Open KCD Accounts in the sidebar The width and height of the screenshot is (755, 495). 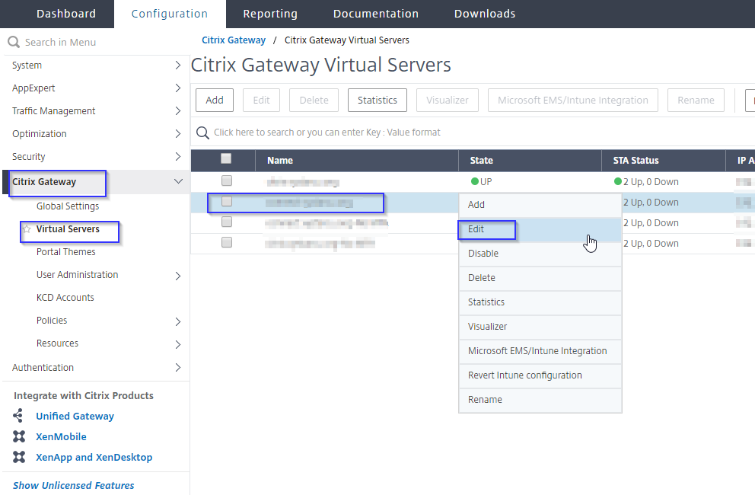(x=65, y=298)
